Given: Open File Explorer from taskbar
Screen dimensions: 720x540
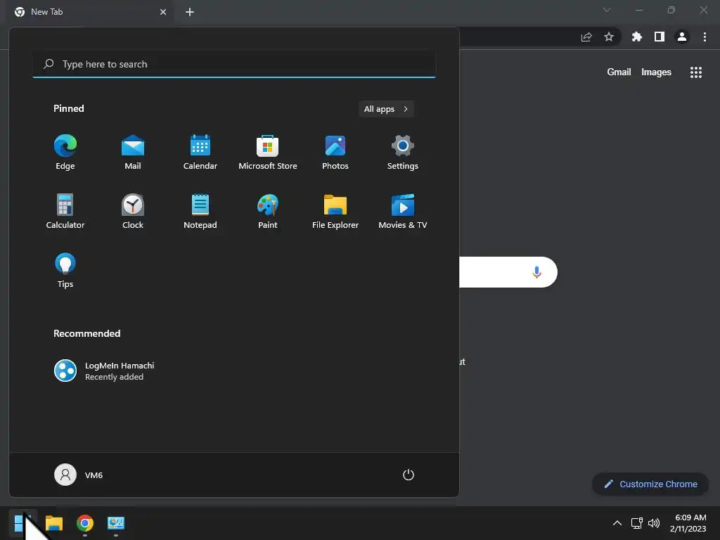Looking at the screenshot, I should [54, 523].
